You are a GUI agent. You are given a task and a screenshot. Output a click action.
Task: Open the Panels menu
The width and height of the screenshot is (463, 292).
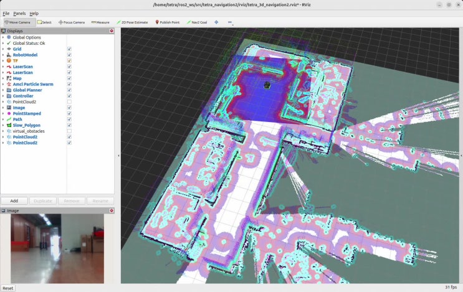19,13
